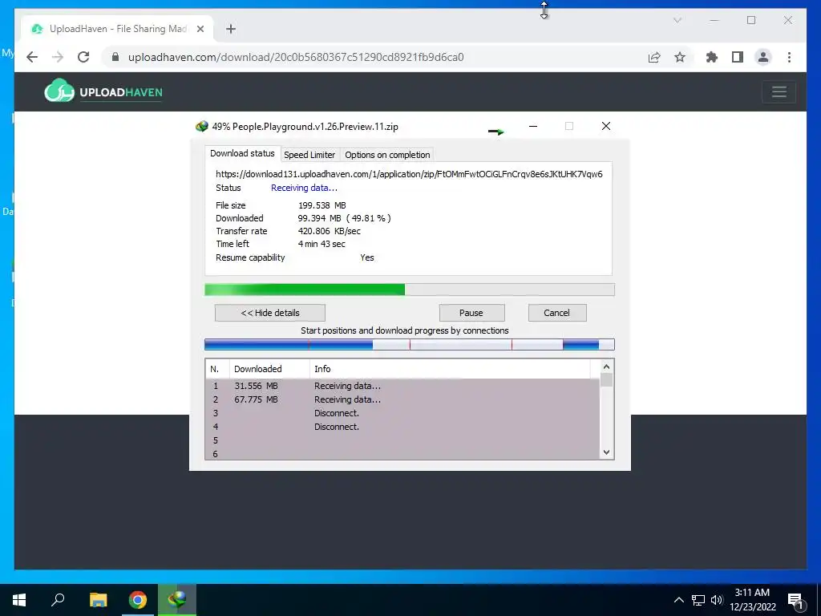Cancel the download
Image resolution: width=821 pixels, height=616 pixels.
coord(557,313)
